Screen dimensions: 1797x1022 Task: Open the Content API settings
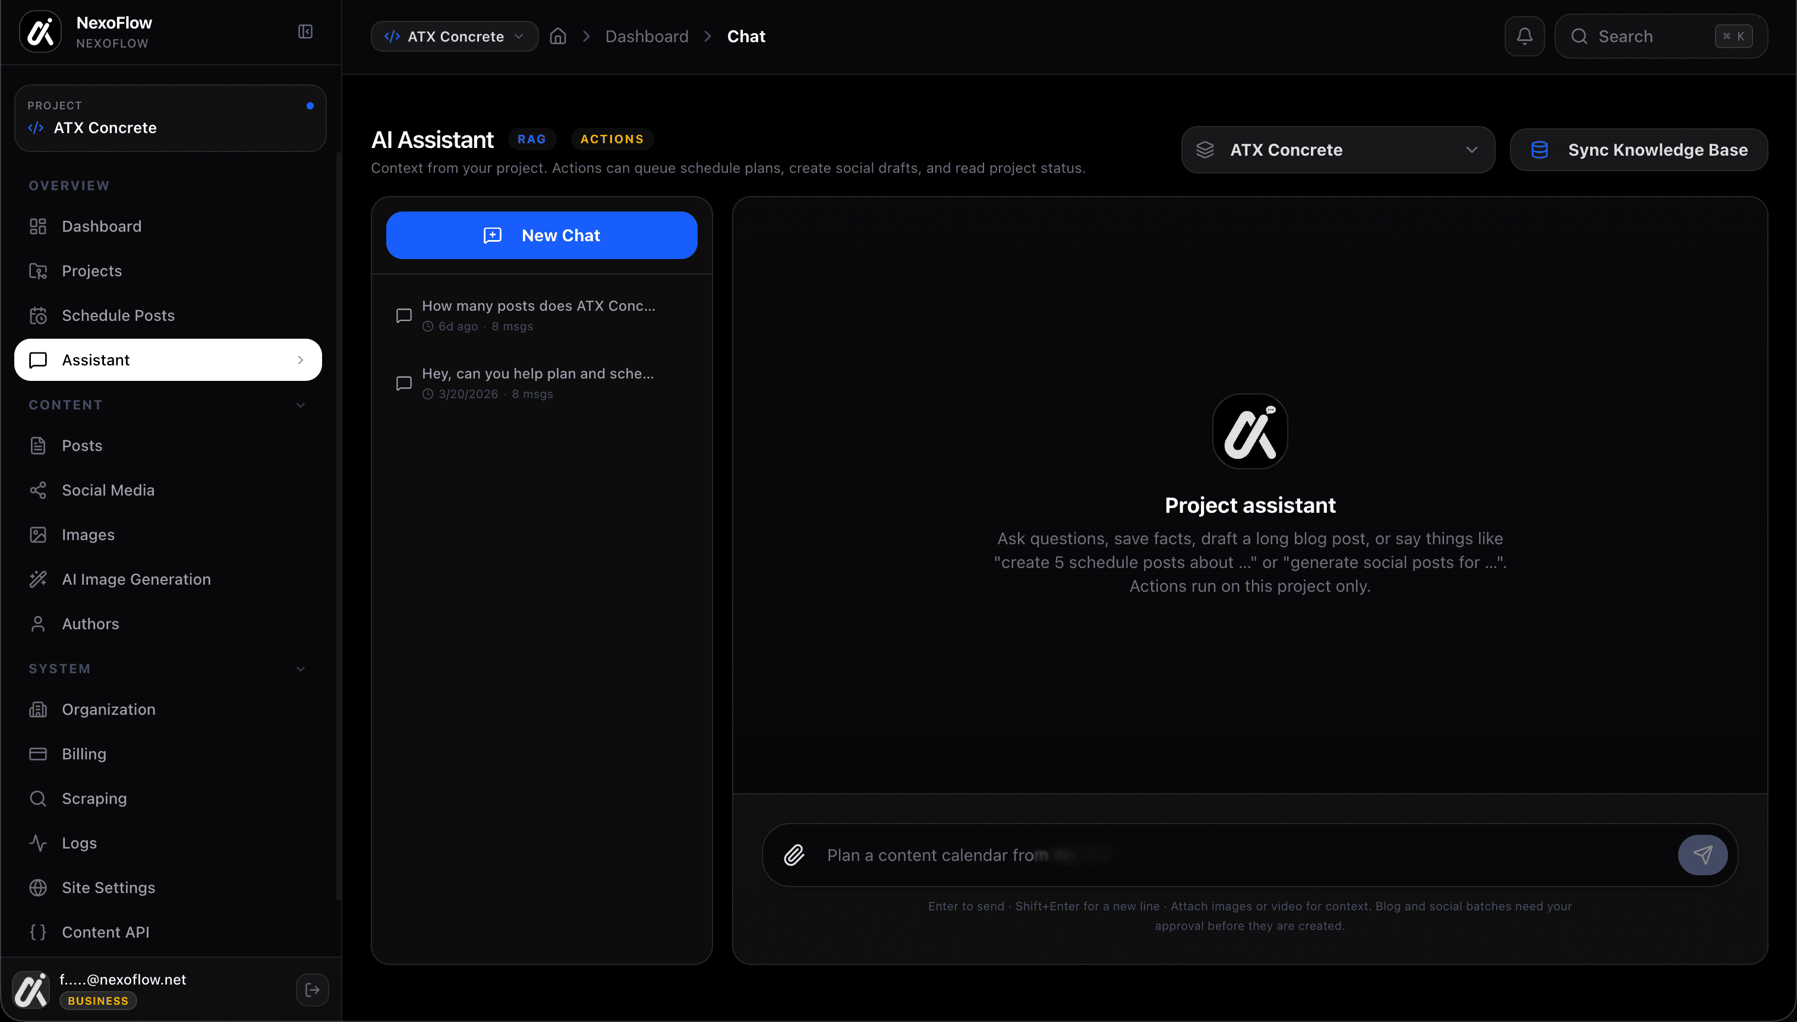(x=105, y=932)
